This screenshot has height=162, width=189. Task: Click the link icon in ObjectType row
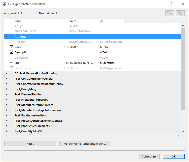tap(66, 57)
